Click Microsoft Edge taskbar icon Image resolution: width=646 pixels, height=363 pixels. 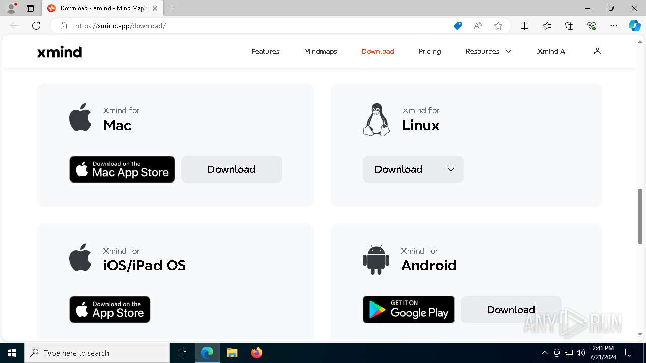207,353
